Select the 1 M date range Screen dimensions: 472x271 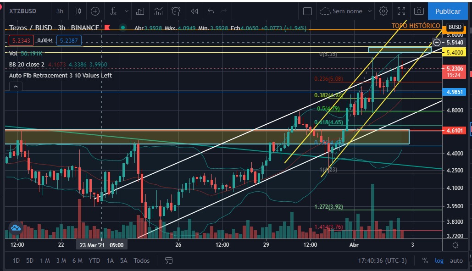coord(45,260)
